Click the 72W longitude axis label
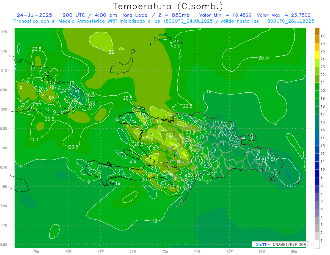Image resolution: width=330 pixels, height=255 pixels. pyautogui.click(x=165, y=251)
